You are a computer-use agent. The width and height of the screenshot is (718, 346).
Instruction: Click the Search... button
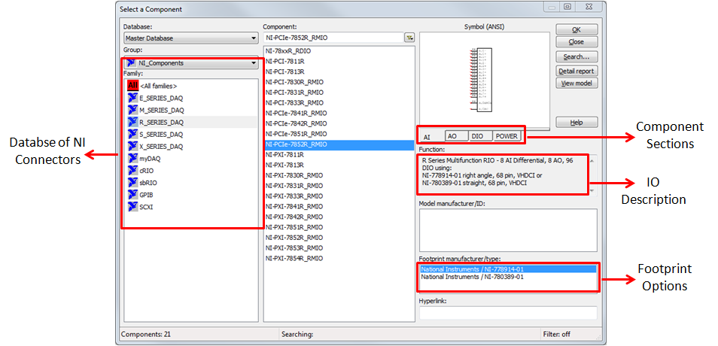[x=577, y=56]
